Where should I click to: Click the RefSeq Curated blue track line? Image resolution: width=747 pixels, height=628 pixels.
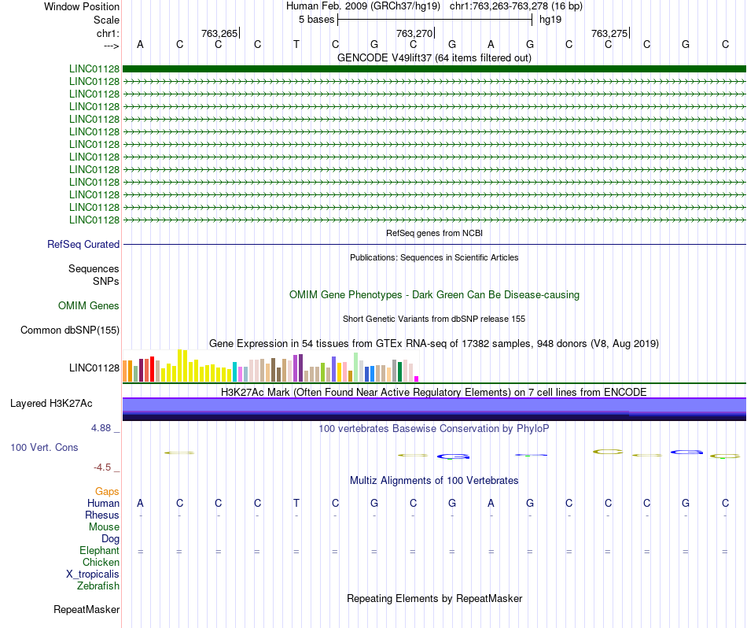click(x=434, y=245)
